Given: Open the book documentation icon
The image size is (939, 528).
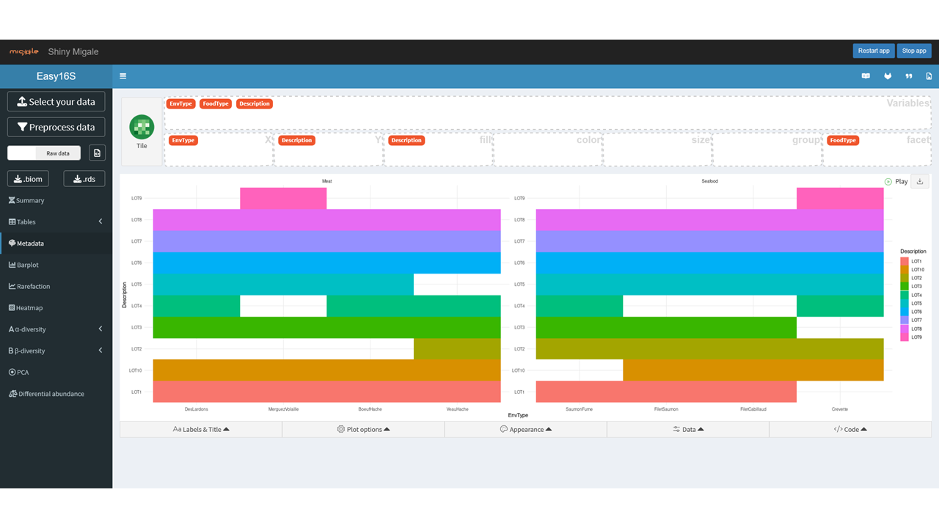Looking at the screenshot, I should (x=866, y=76).
